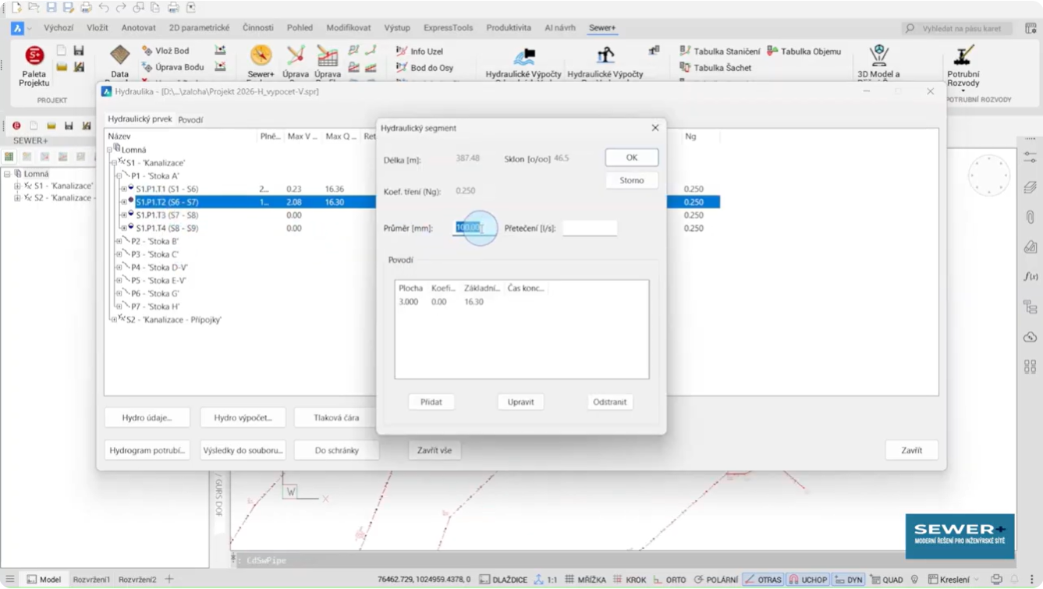This screenshot has height=589, width=1043.
Task: Click the Přetečení input field
Action: pyautogui.click(x=590, y=228)
